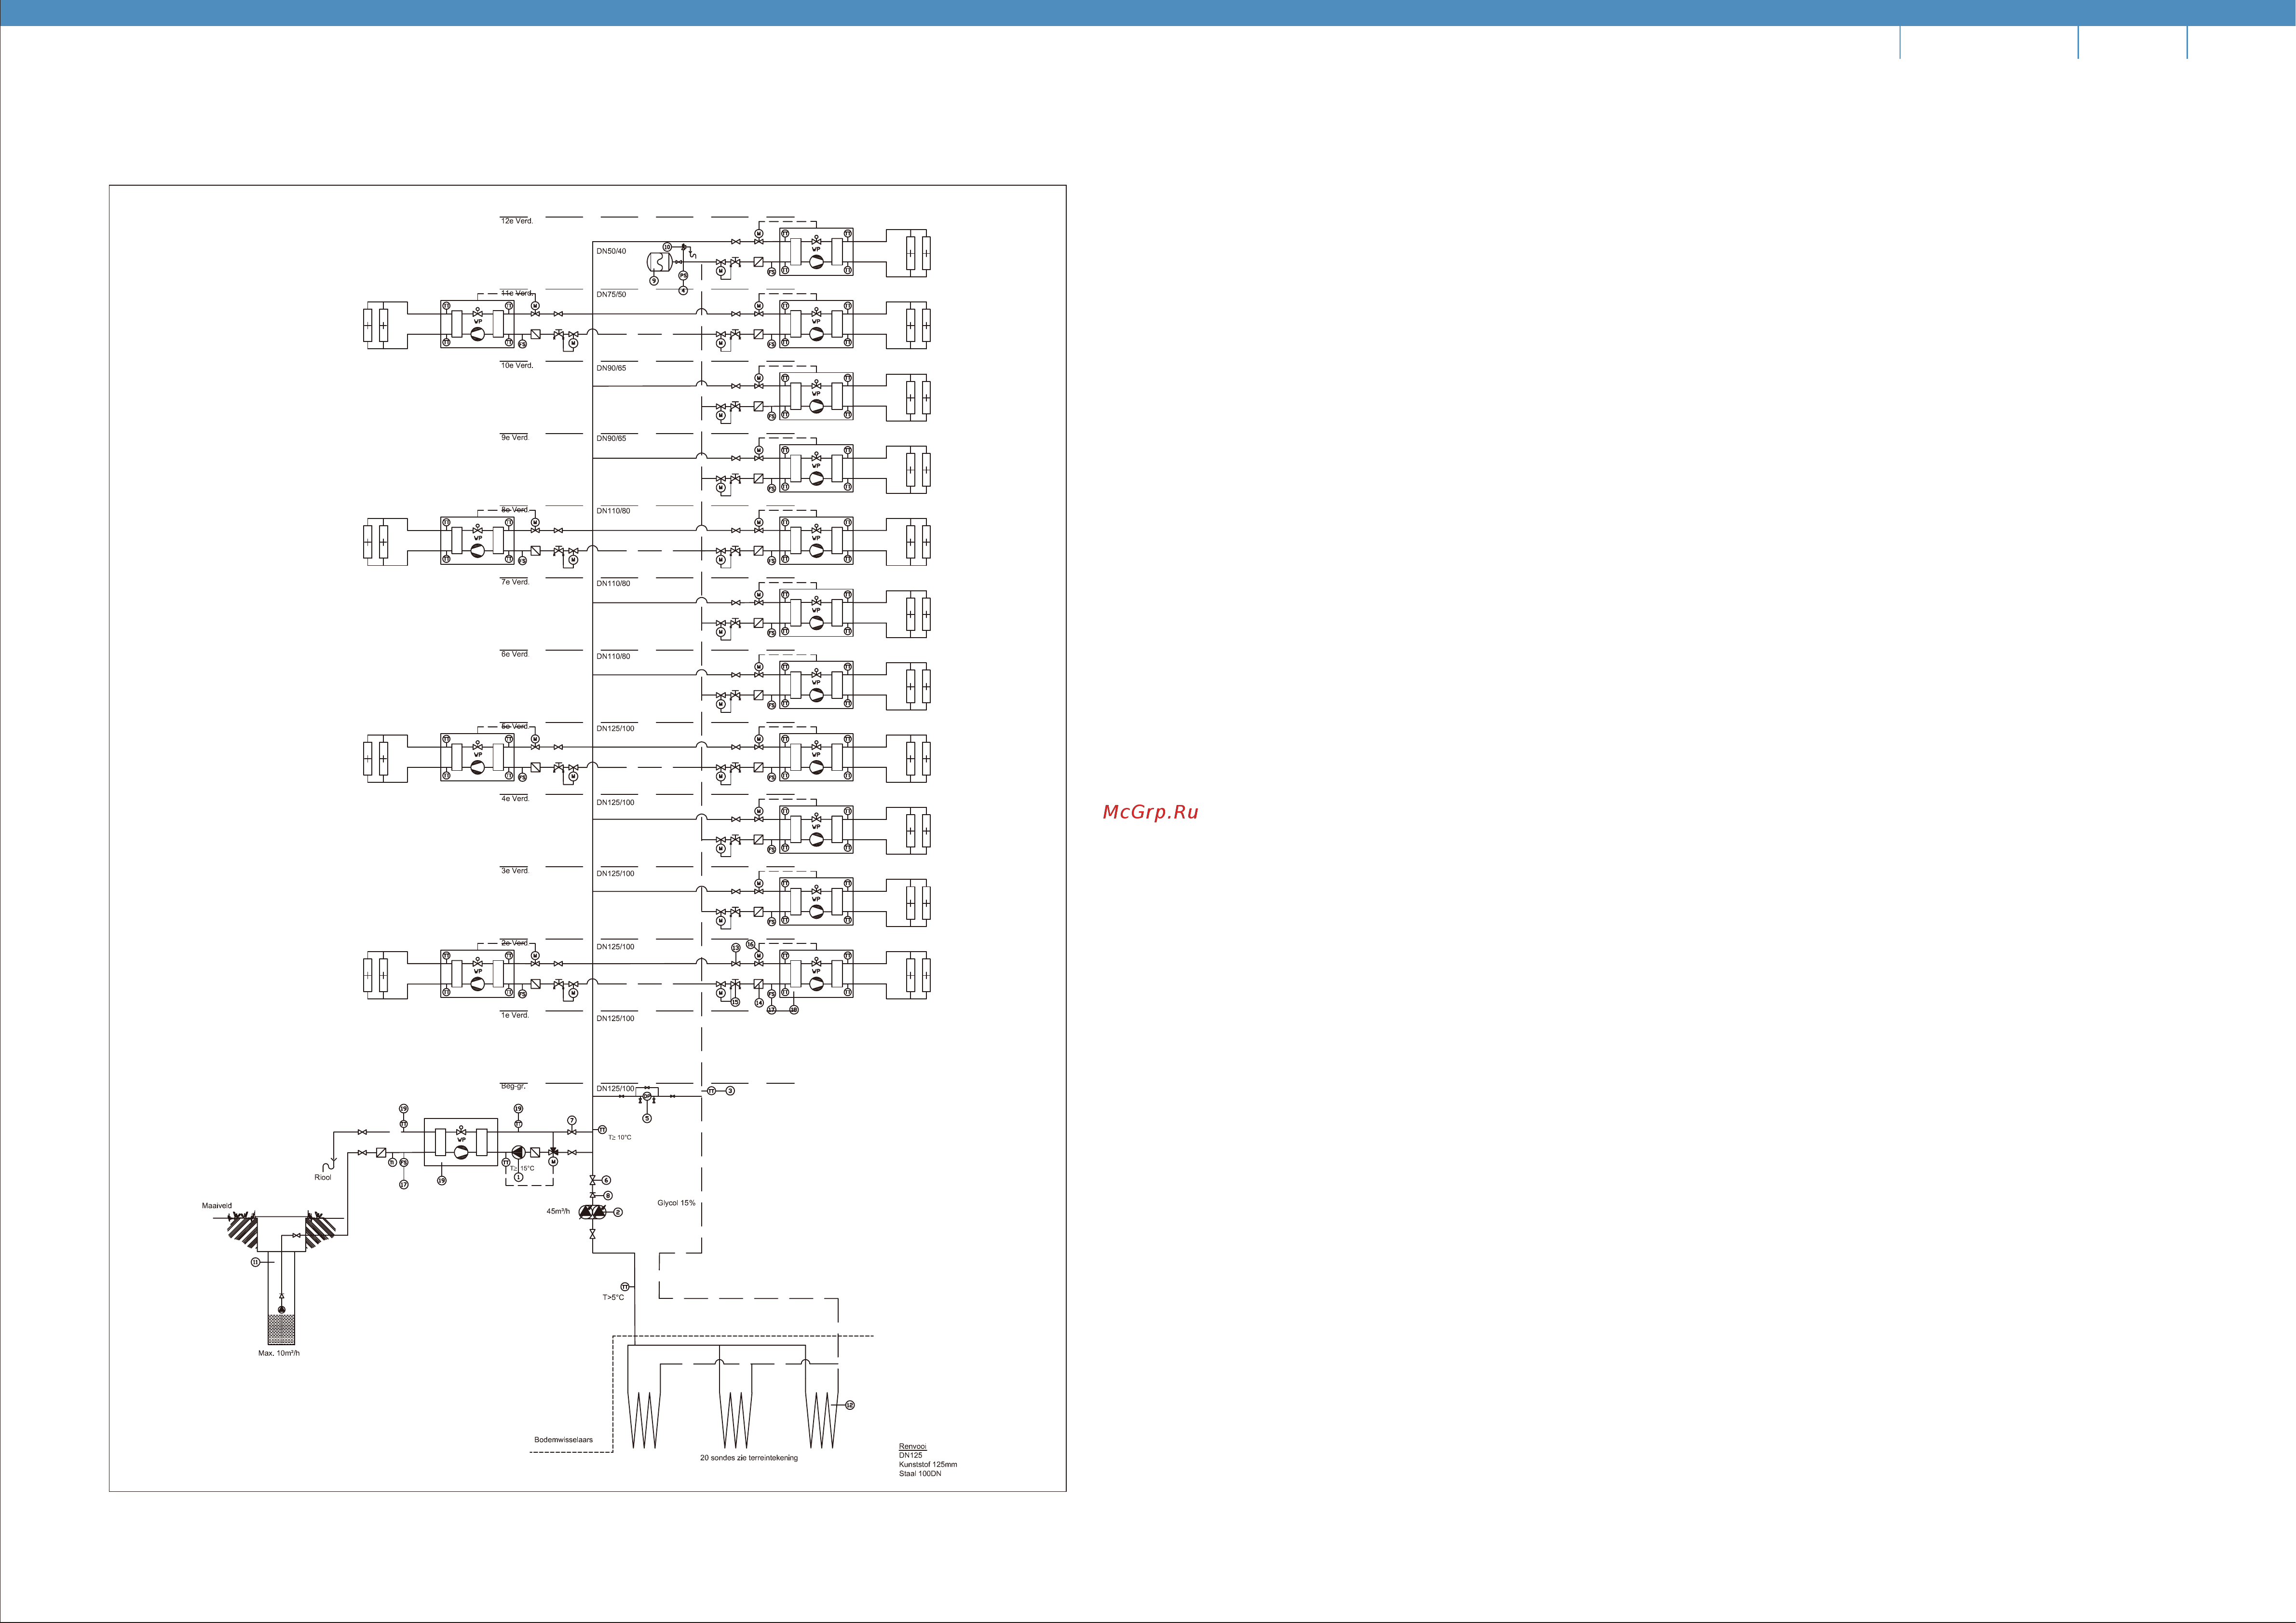This screenshot has height=1623, width=2296.
Task: Click the twin pump symbol at 45m³/h
Action: coord(593,1212)
